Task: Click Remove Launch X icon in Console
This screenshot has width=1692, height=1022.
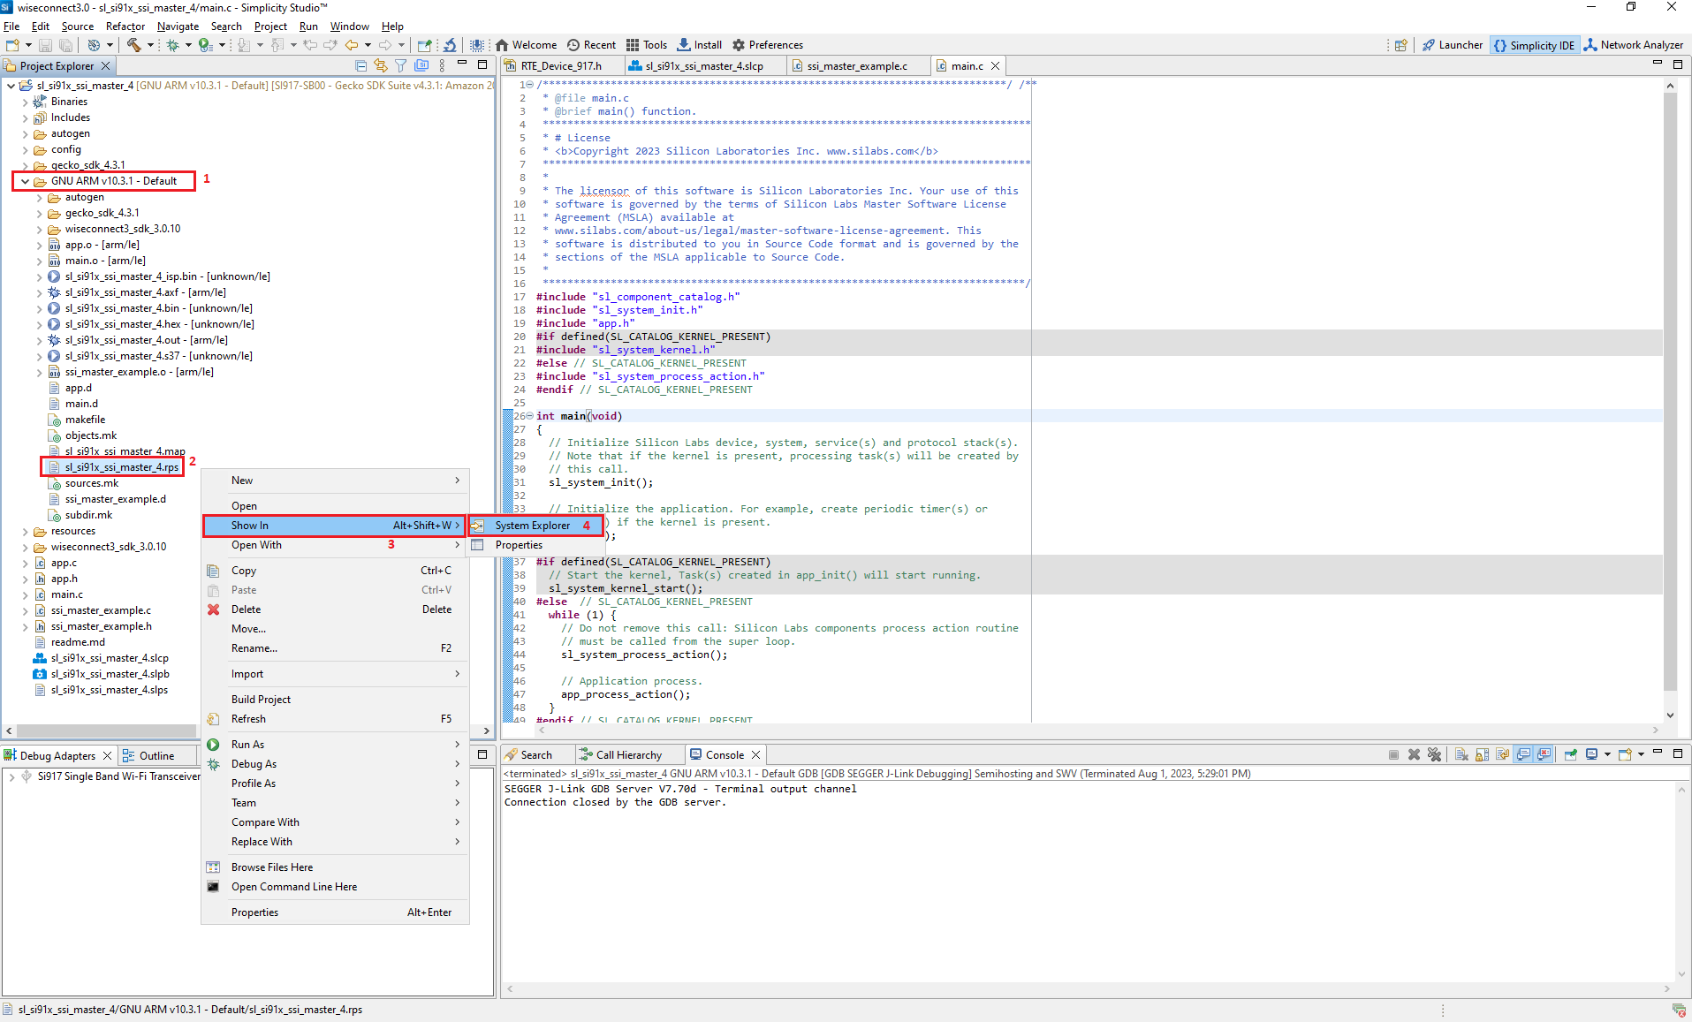Action: tap(1414, 755)
